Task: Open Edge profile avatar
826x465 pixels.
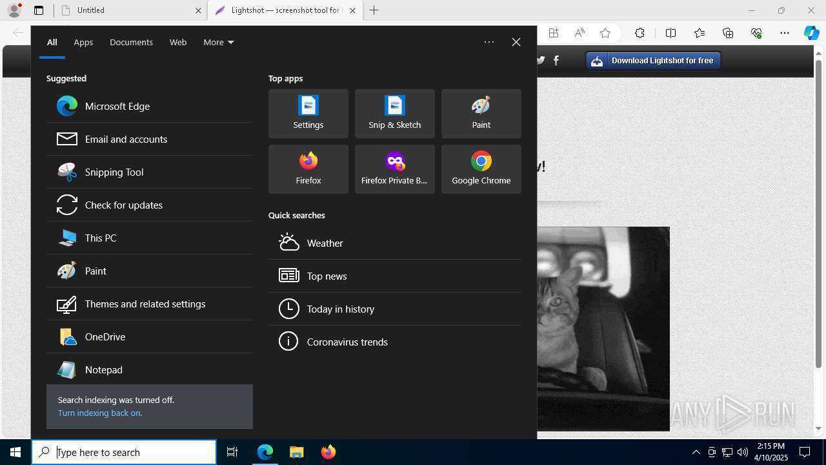Action: 14,10
